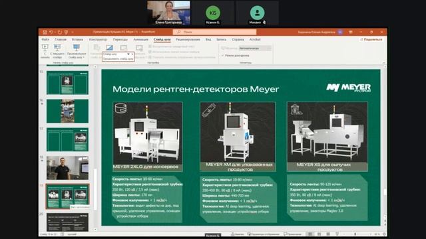Viewport: 426px width, 239px height.
Task: Click the Slide Show view icon in status bar
Action: pyautogui.click(x=337, y=234)
